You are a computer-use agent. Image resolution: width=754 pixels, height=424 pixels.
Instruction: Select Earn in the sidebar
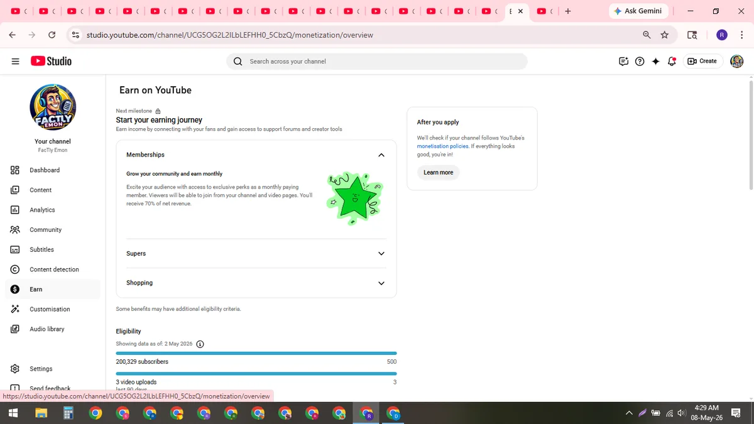[x=53, y=289]
